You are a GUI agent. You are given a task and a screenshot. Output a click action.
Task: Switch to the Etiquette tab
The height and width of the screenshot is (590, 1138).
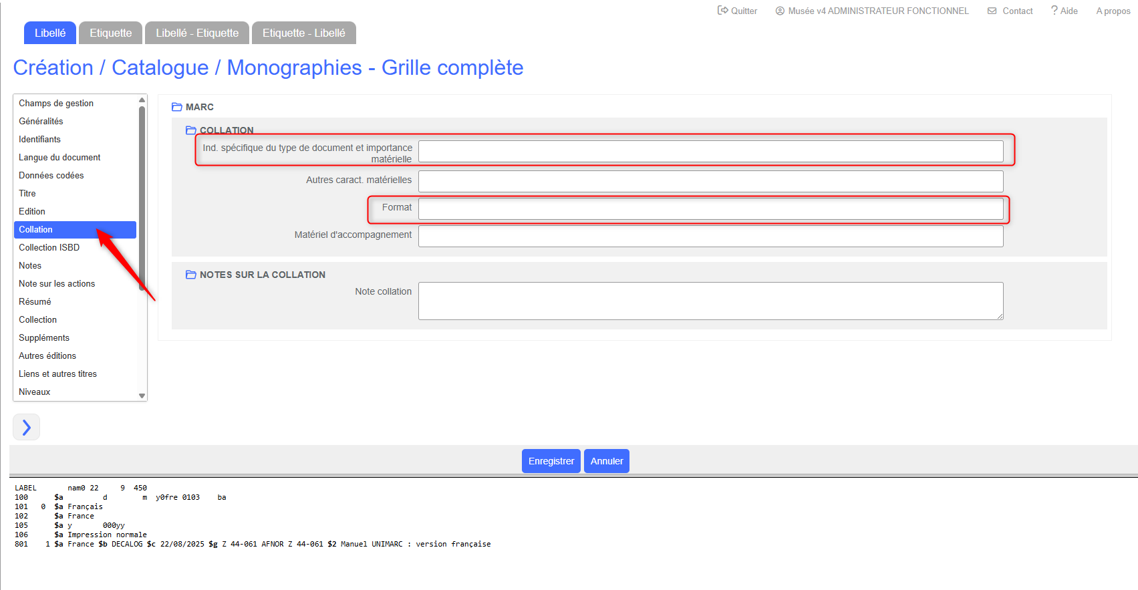tap(110, 33)
